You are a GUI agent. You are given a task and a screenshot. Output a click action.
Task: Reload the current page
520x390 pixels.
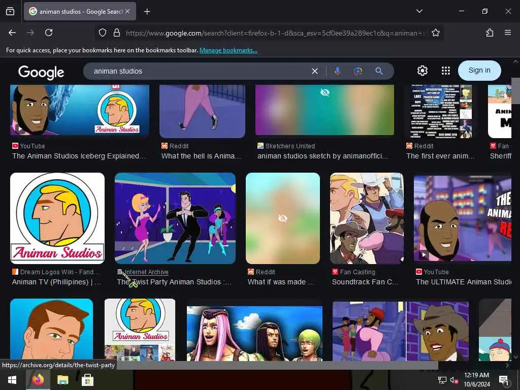(x=49, y=32)
